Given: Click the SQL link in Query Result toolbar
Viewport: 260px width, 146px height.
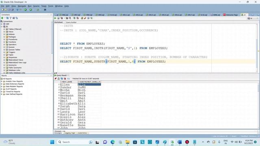Looking at the screenshot, I should tap(68, 79).
